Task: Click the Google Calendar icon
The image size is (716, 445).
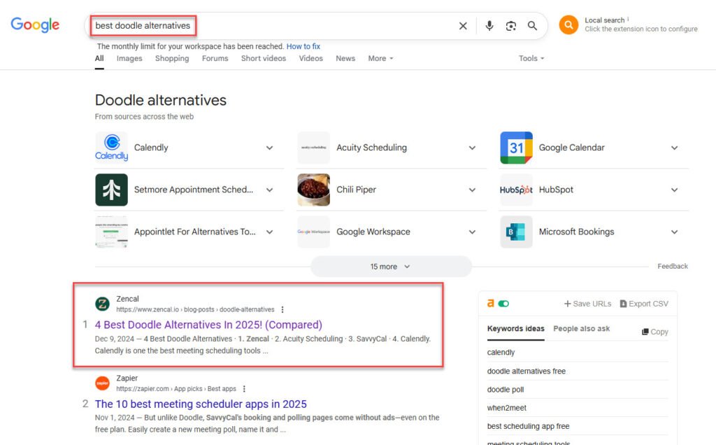Action: [x=517, y=148]
